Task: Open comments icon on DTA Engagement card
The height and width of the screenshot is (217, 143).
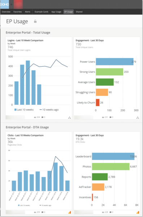Action: point(110,212)
